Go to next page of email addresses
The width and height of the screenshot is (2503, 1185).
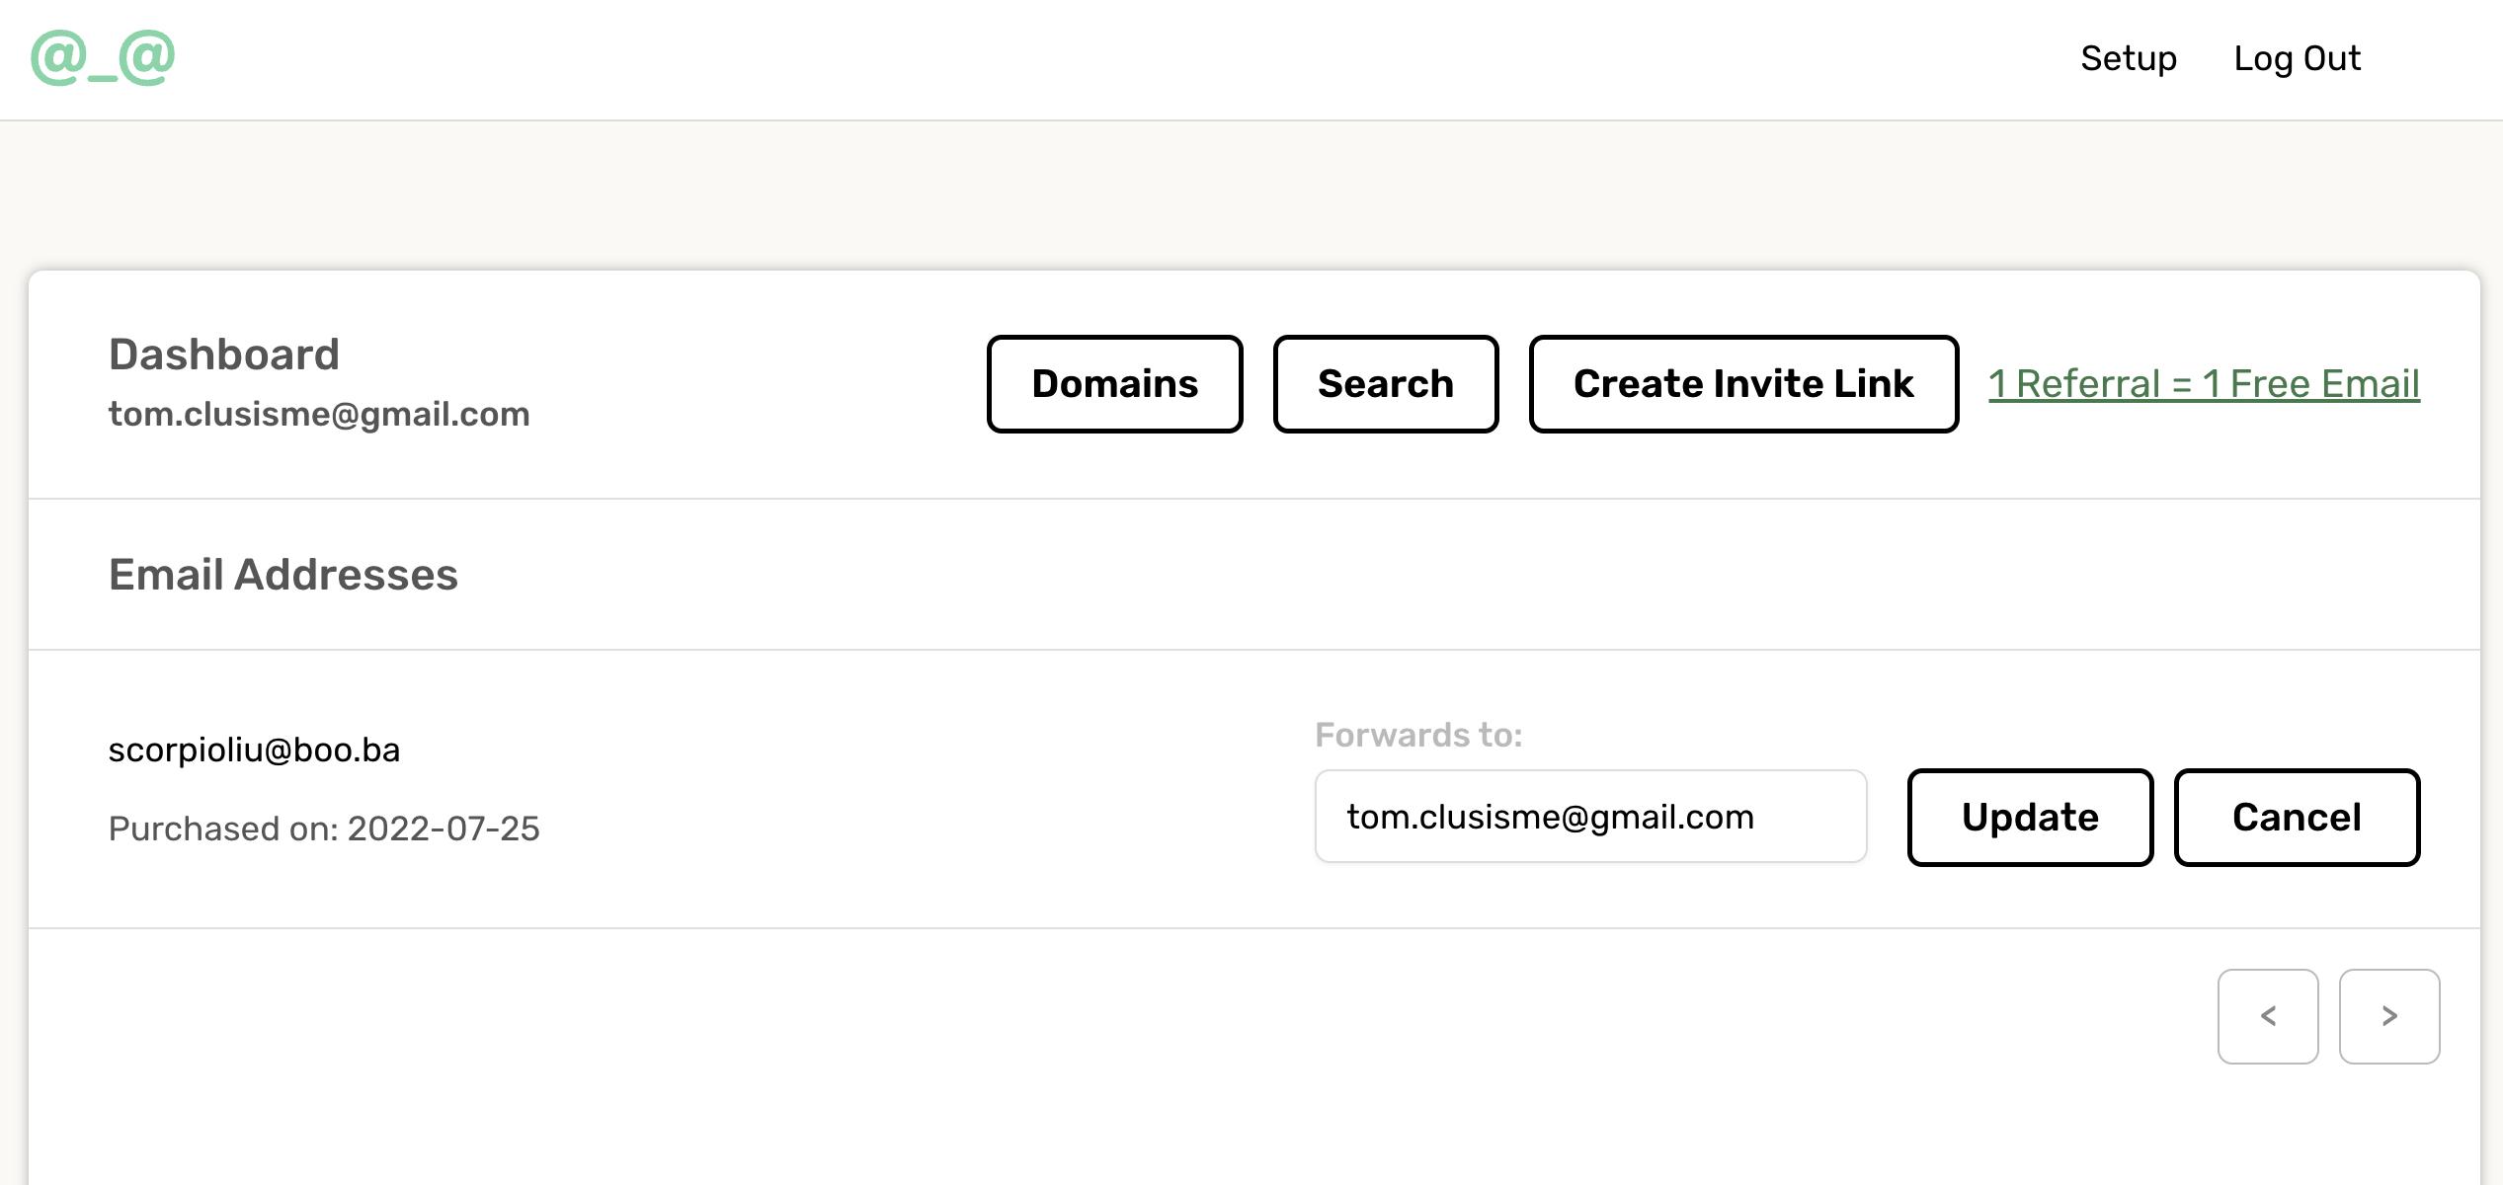(2388, 1016)
